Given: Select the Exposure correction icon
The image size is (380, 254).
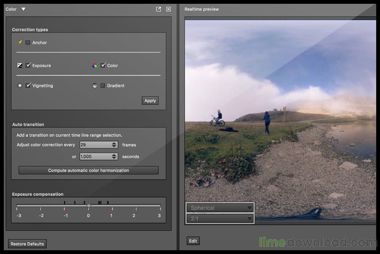Looking at the screenshot, I should pos(19,65).
